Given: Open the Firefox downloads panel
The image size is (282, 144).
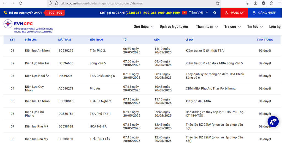Looking at the screenshot, I should (256, 3).
